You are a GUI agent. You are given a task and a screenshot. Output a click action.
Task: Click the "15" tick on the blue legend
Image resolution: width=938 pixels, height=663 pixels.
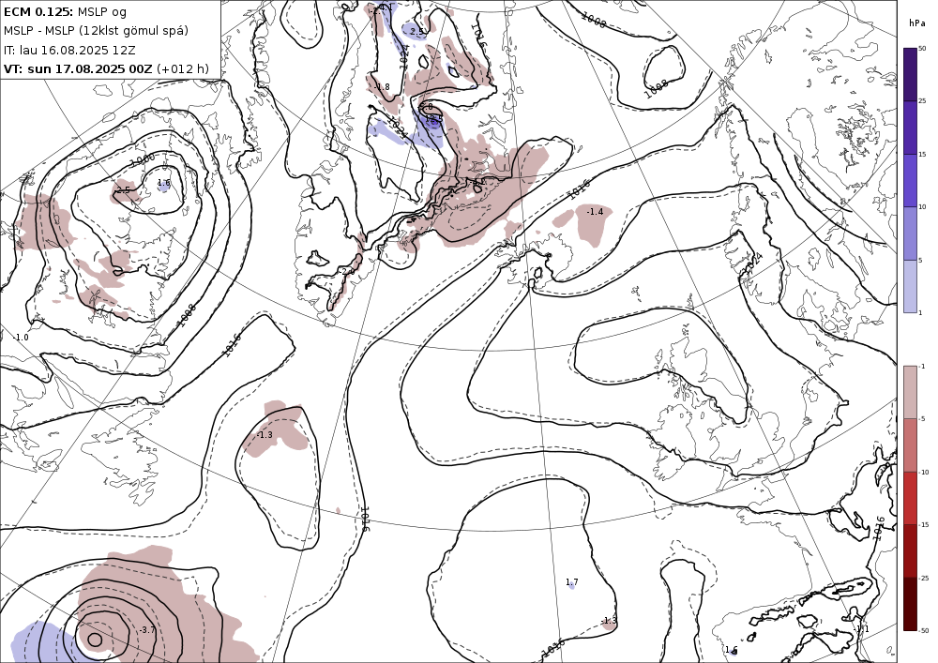click(x=922, y=154)
